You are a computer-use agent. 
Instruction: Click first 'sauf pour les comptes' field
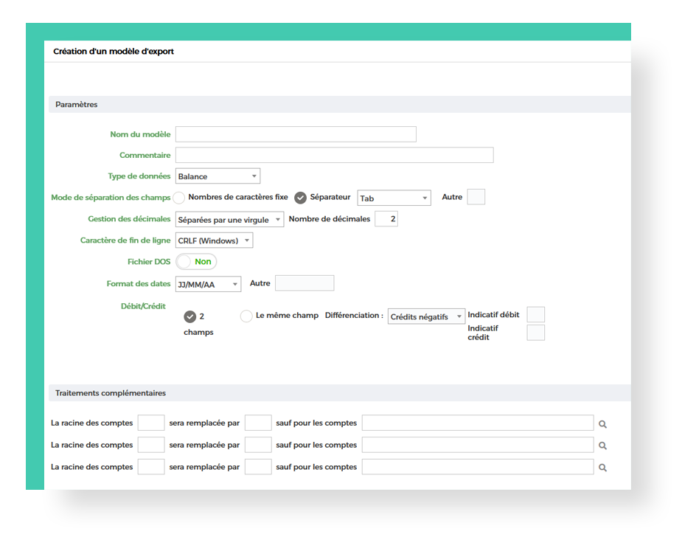pos(477,423)
